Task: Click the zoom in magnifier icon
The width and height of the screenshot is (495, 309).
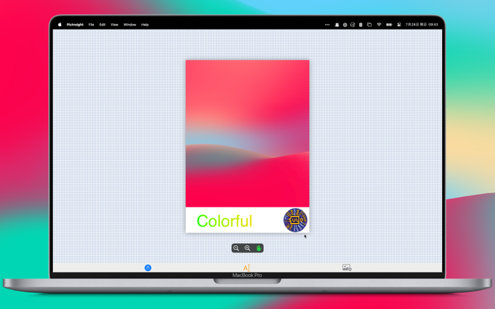Action: pyautogui.click(x=248, y=248)
